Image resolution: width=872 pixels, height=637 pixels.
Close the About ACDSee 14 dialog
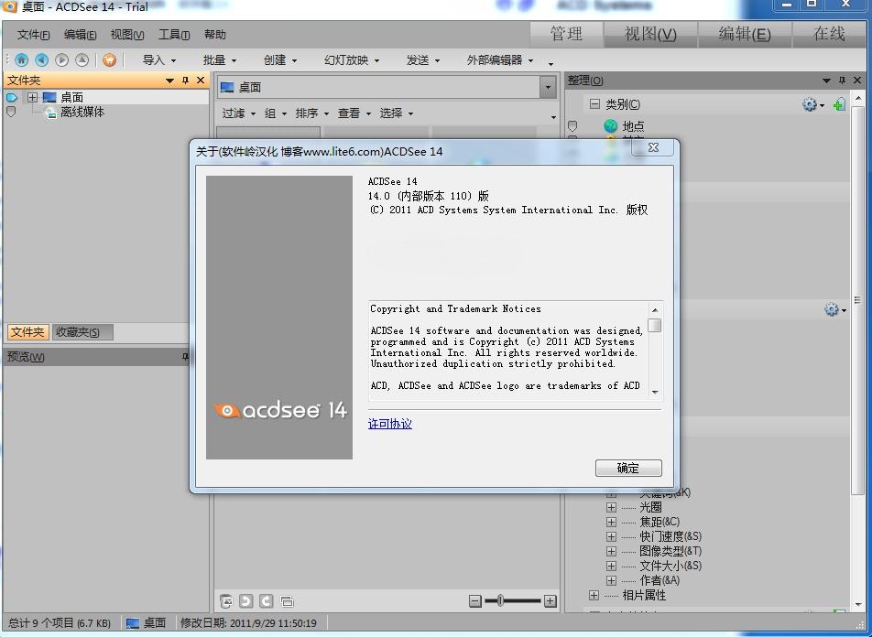pos(653,147)
